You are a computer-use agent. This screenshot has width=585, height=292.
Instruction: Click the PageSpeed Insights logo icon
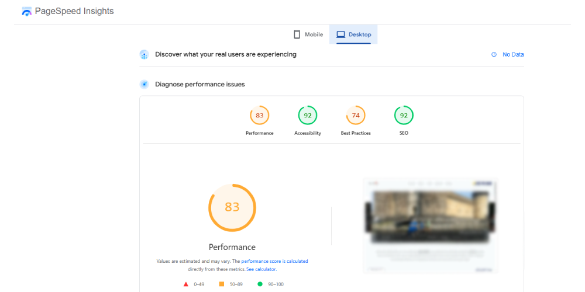(27, 12)
